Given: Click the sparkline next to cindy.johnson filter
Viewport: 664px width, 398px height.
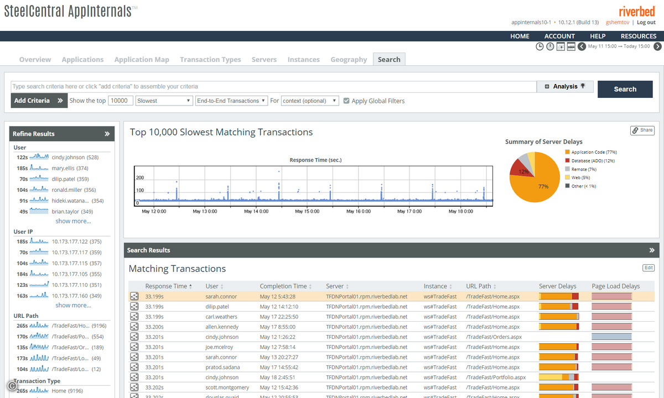Looking at the screenshot, I should coord(39,157).
